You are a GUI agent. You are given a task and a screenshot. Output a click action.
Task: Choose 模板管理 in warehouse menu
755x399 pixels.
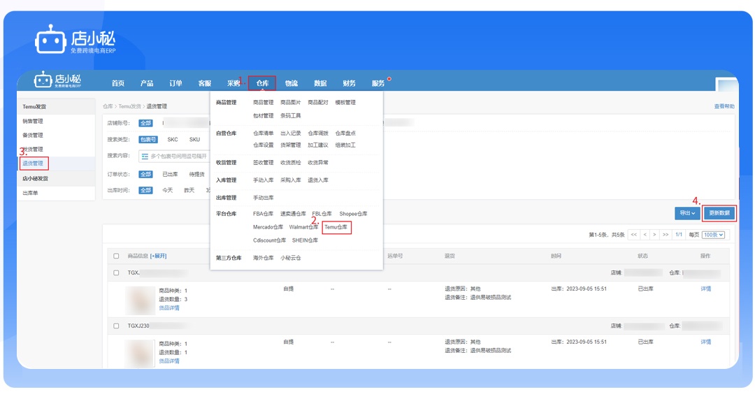point(345,103)
